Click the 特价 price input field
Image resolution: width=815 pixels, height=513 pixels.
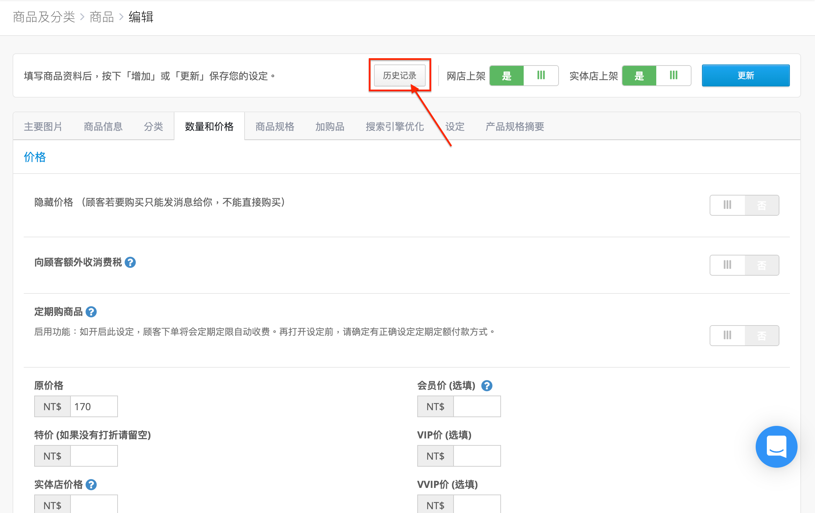[x=94, y=456]
